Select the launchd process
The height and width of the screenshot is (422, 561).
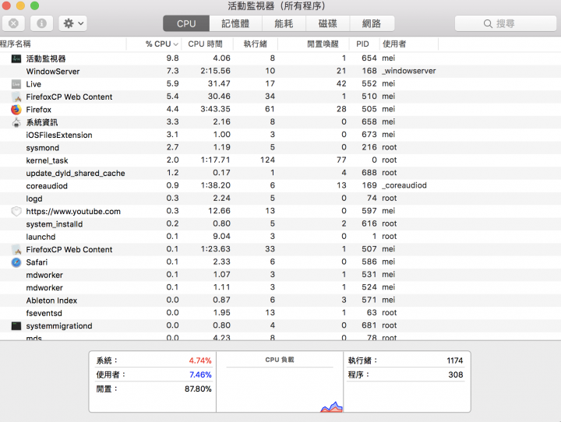(x=280, y=237)
